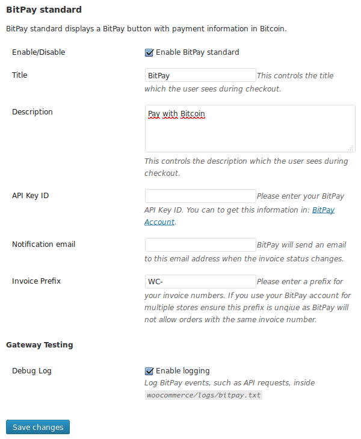This screenshot has width=361, height=439.
Task: Toggle the Enable logging checkbox
Action: point(149,371)
